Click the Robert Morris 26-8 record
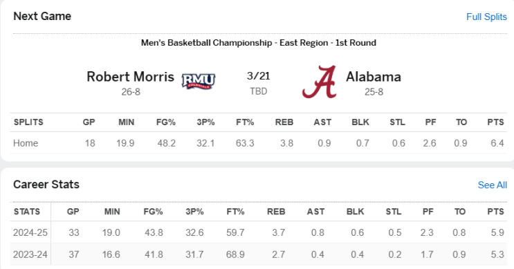514x269 pixels. [131, 92]
